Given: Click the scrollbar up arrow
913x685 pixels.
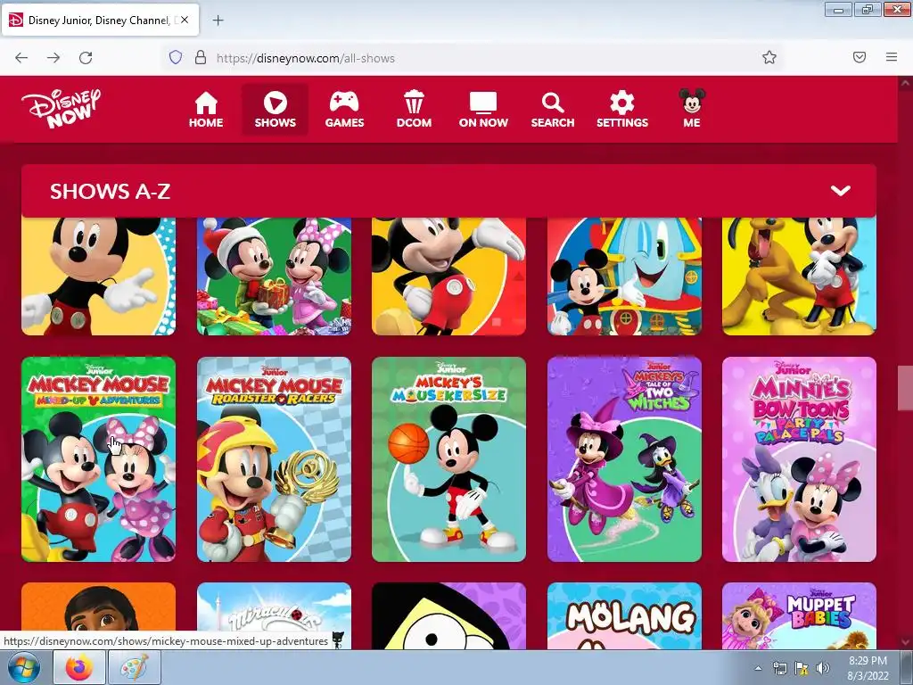Looking at the screenshot, I should (905, 83).
